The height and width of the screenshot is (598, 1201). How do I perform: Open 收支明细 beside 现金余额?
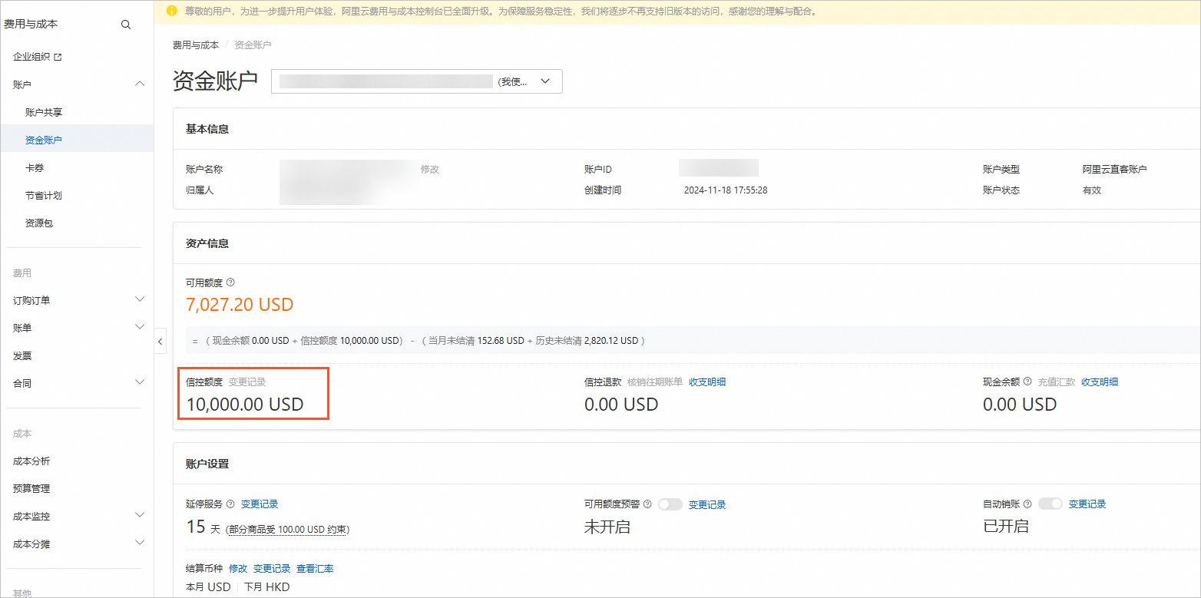(1100, 382)
